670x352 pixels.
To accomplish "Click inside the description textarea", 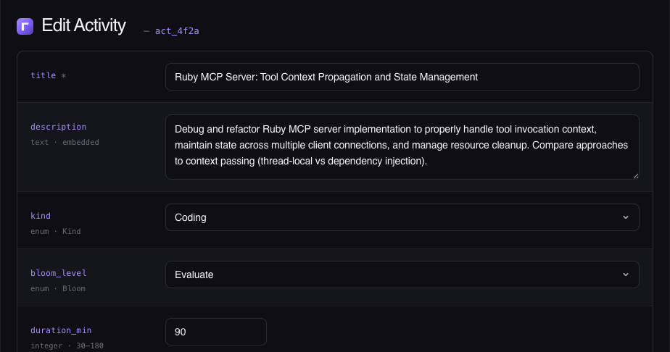I will pyautogui.click(x=402, y=147).
